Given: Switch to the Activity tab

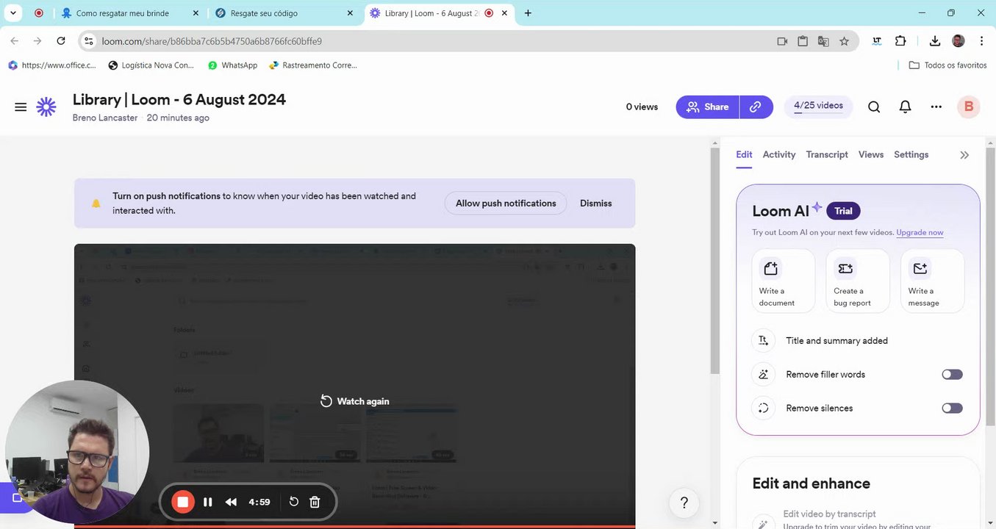Looking at the screenshot, I should 779,154.
